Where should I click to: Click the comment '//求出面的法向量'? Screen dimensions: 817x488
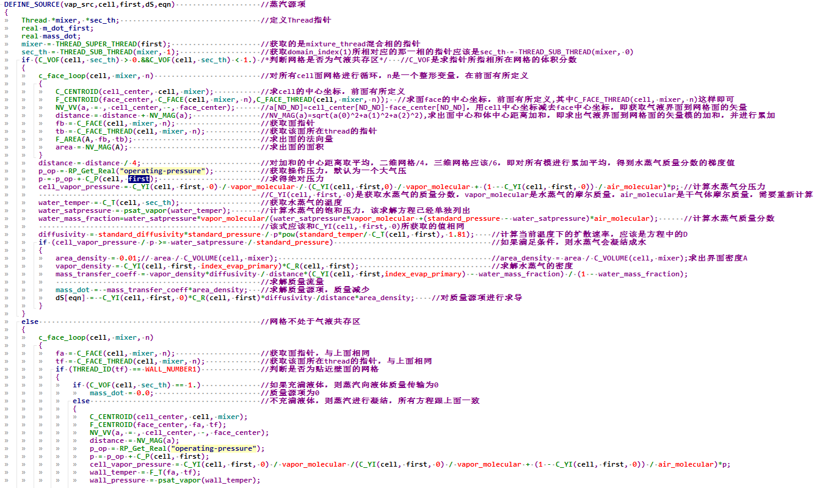[297, 139]
